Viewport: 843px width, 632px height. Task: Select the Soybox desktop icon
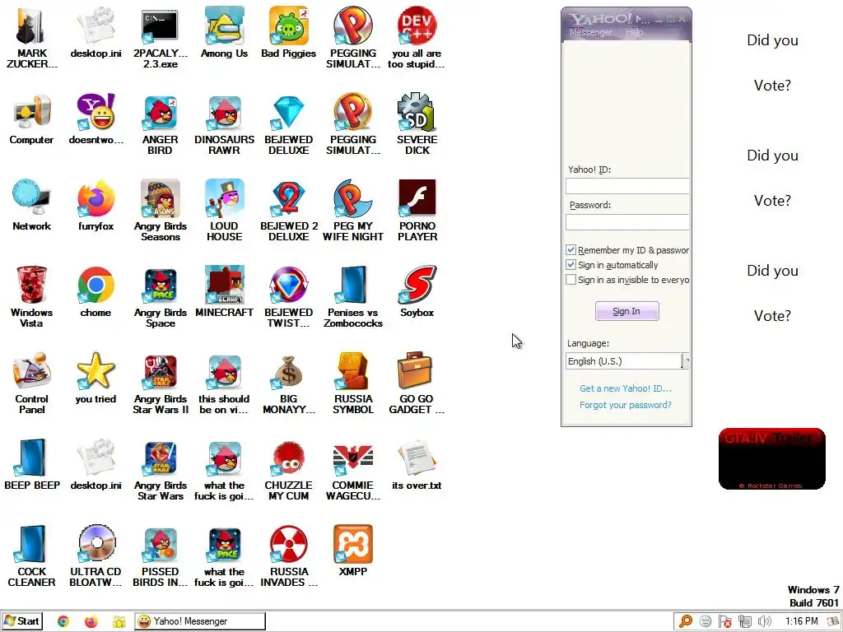click(417, 292)
